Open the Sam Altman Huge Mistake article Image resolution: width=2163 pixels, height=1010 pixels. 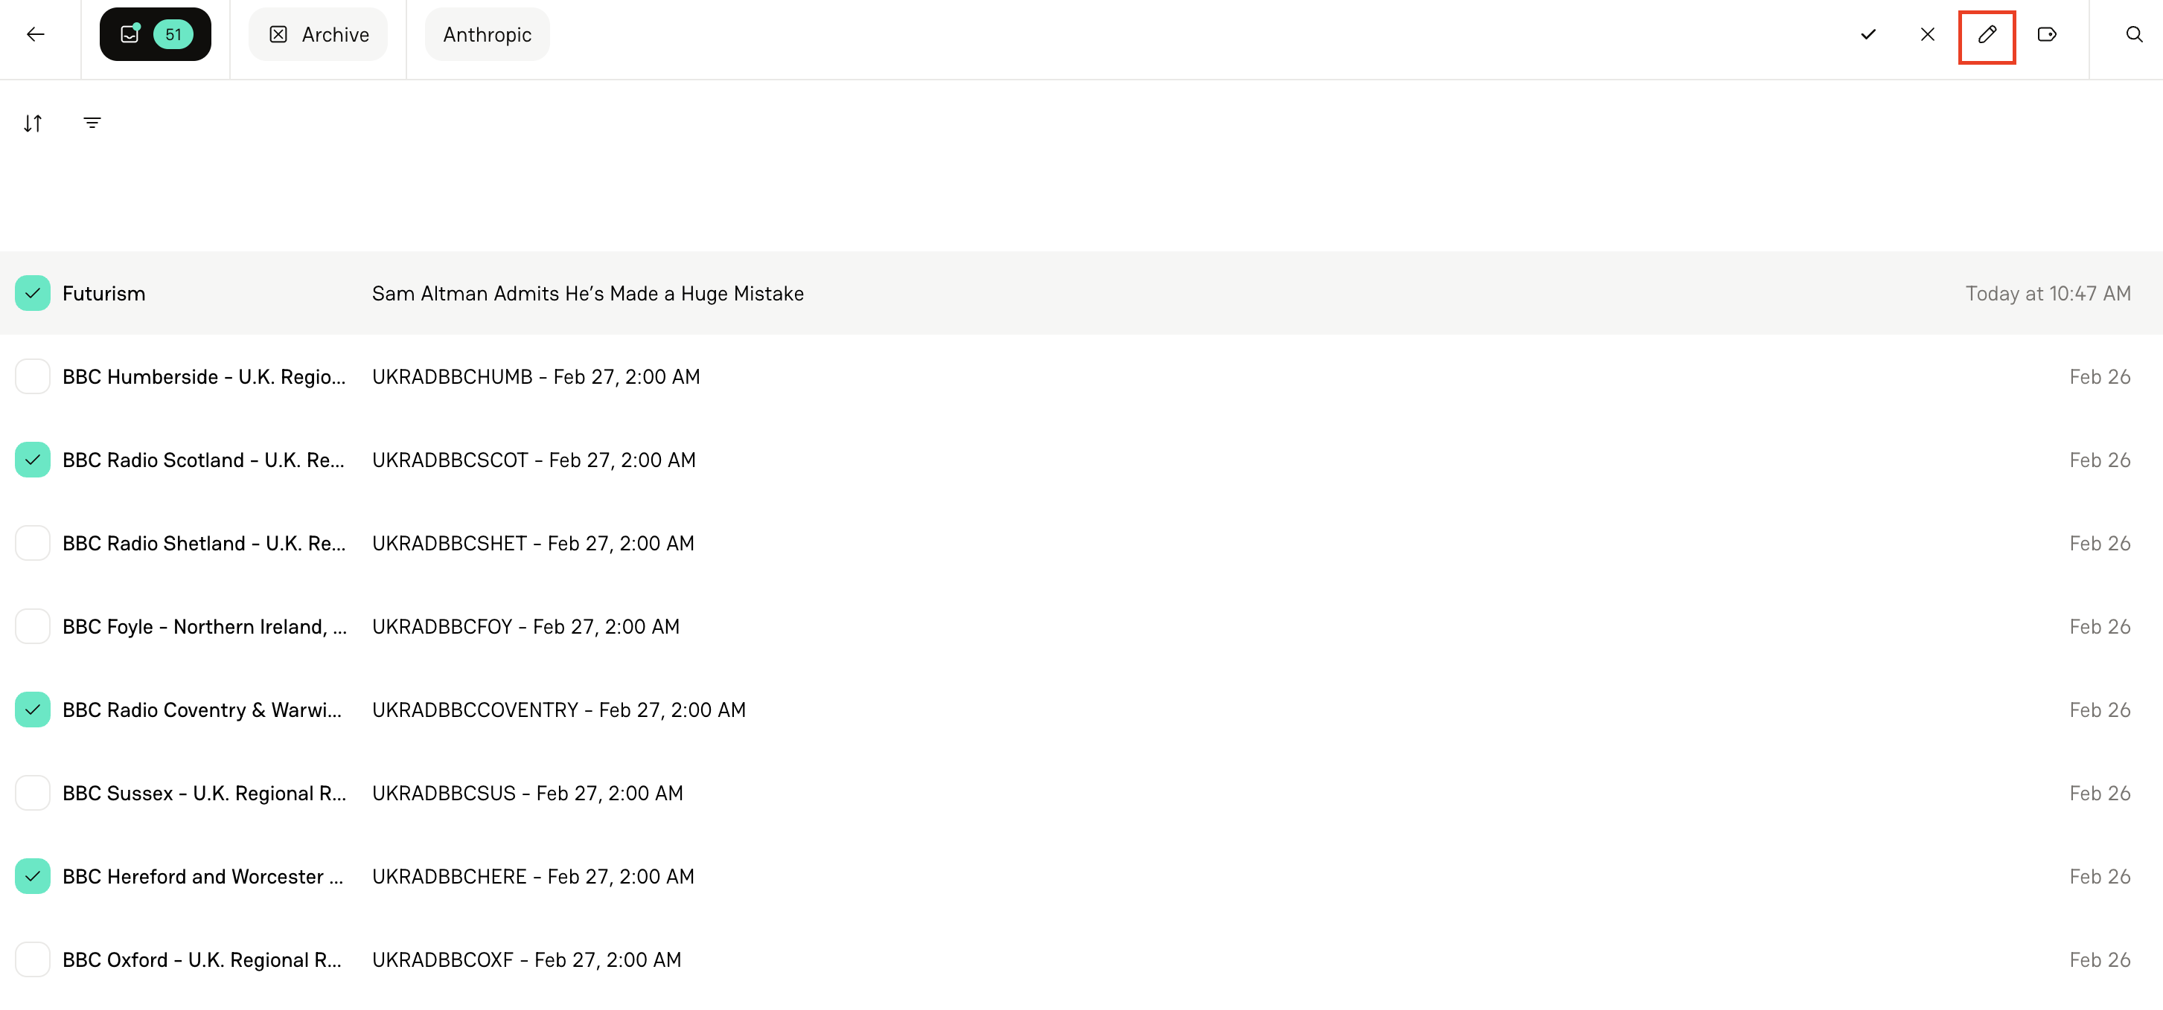click(587, 293)
